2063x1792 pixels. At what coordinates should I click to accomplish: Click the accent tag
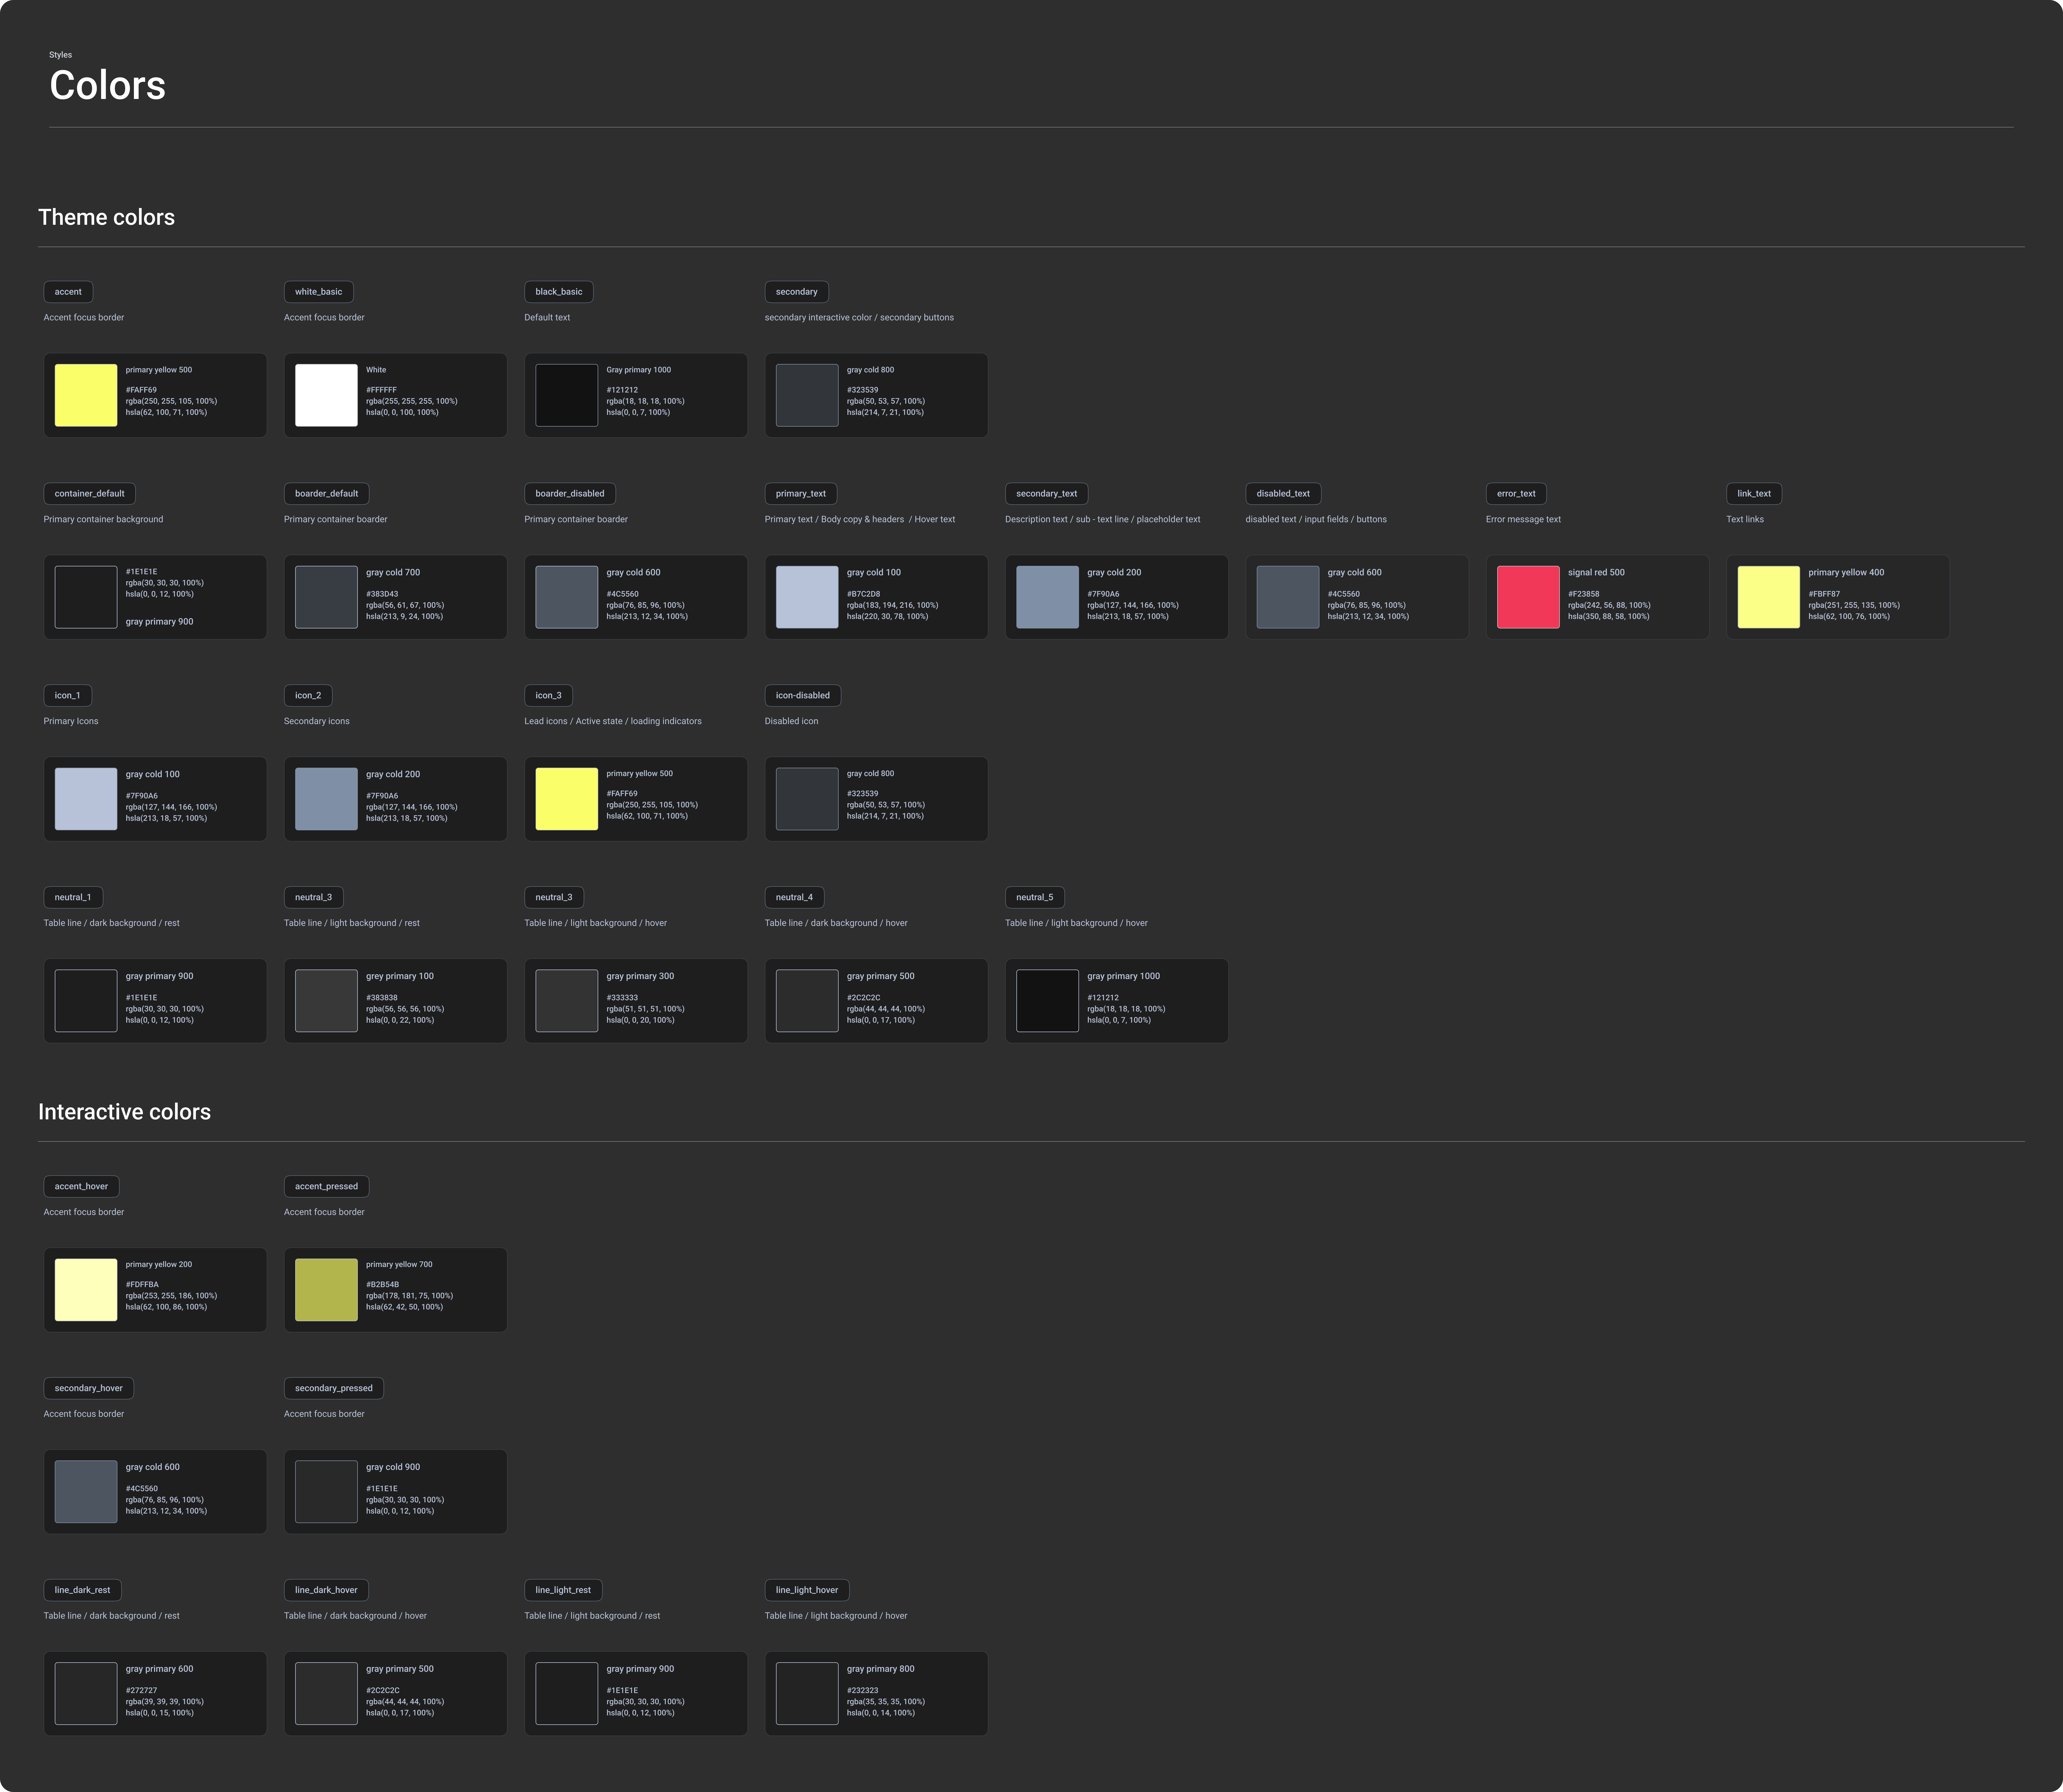click(x=68, y=292)
